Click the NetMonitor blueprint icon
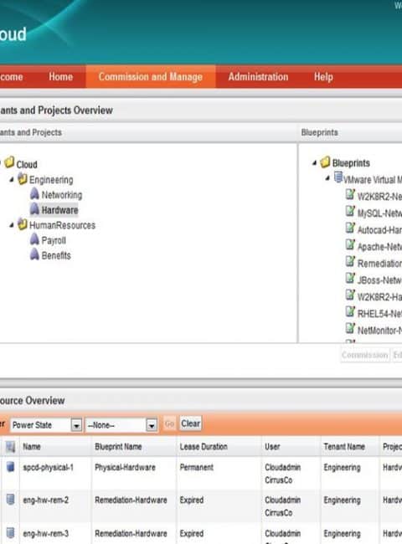 point(350,328)
